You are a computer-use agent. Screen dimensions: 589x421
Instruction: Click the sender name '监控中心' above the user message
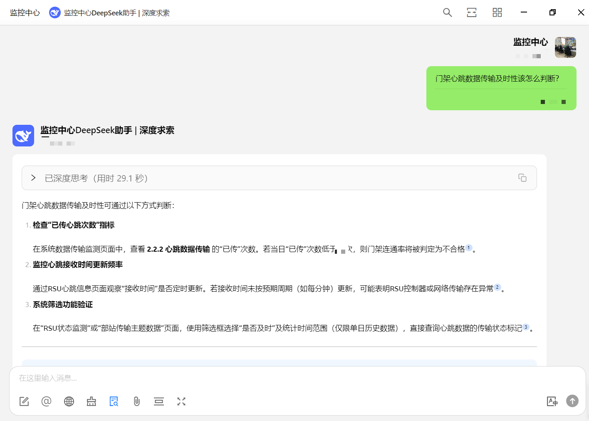tap(531, 42)
